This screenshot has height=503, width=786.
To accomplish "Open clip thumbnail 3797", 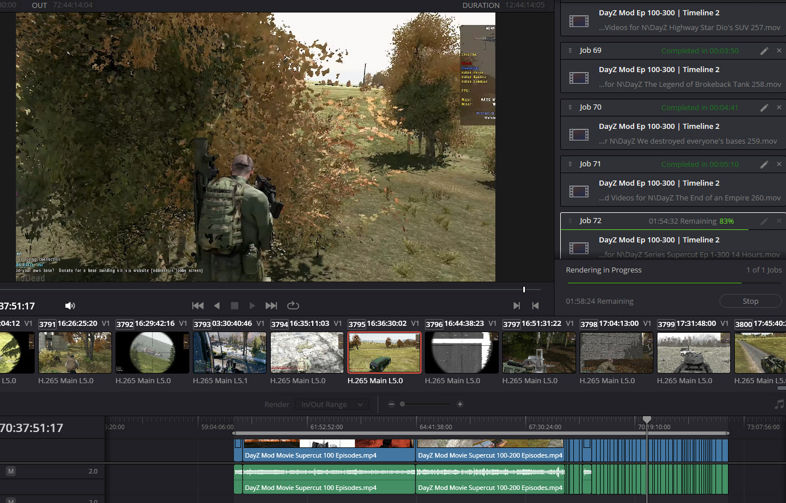I will tap(539, 353).
